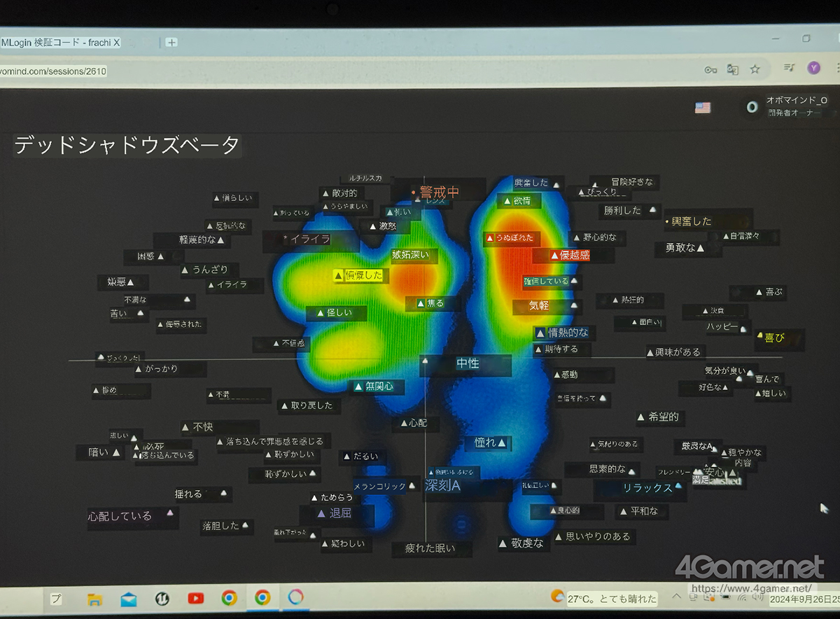This screenshot has height=619, width=840.
Task: Click the 怪しい marker
Action: point(335,312)
